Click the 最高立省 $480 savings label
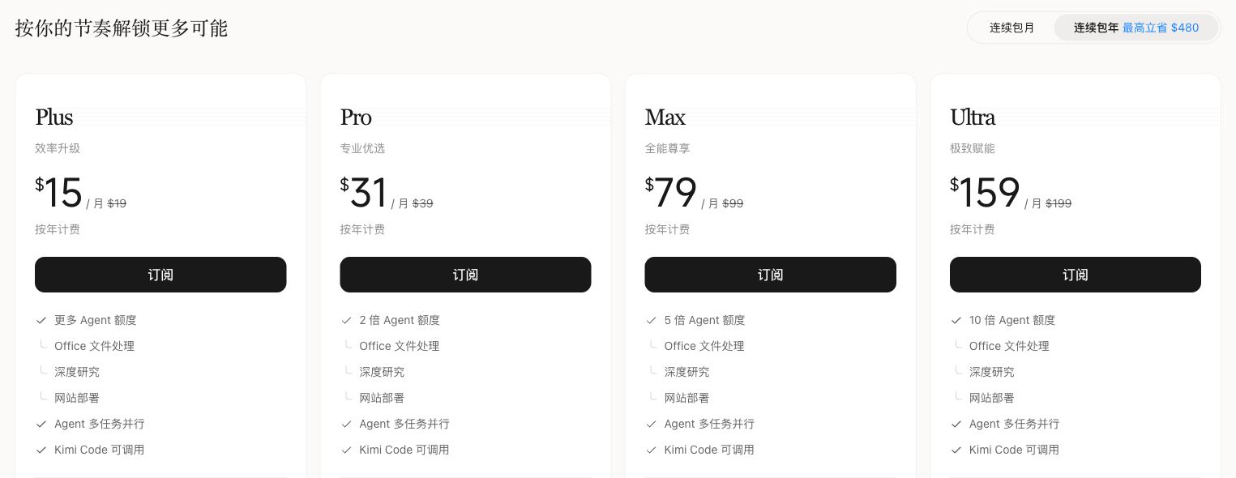Viewport: 1236px width, 478px height. (1161, 28)
